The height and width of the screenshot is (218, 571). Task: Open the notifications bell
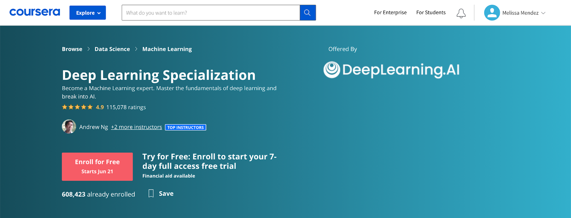pos(461,13)
